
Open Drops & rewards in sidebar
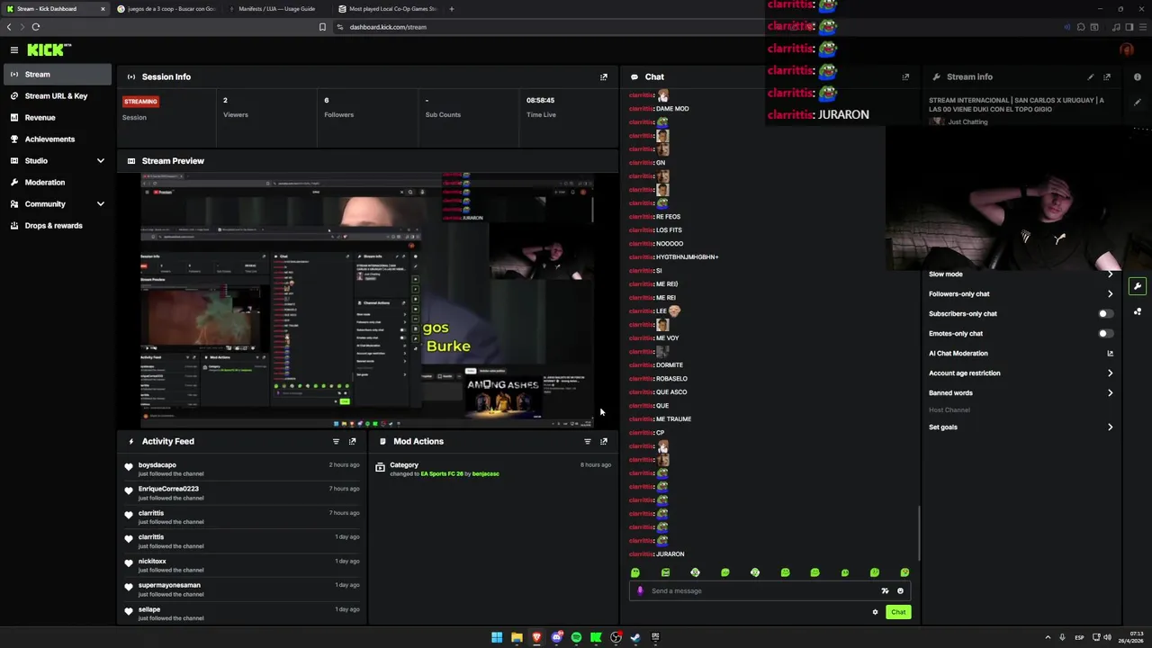click(57, 225)
